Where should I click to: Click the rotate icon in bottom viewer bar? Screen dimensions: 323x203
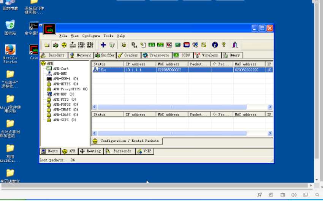click(x=271, y=195)
